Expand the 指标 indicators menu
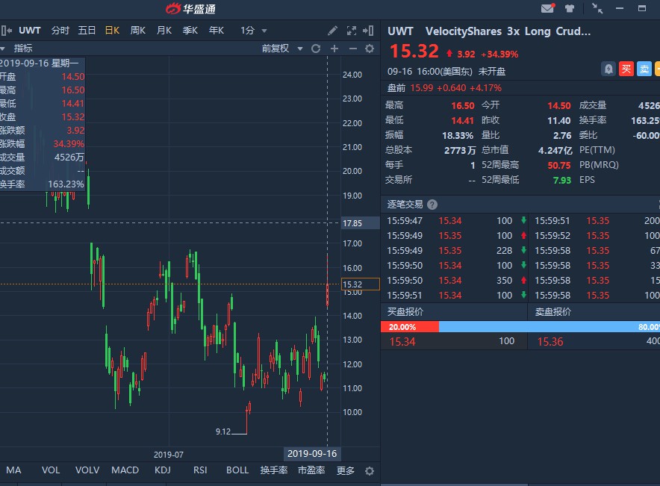 pos(17,49)
